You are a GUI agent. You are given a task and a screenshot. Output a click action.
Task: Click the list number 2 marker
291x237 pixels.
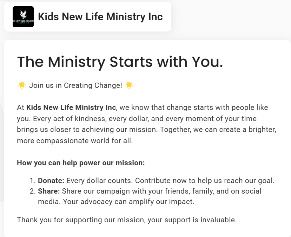coord(33,191)
